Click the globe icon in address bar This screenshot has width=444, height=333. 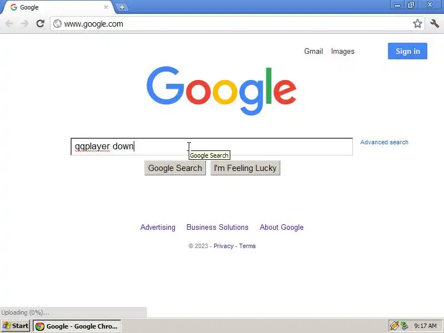click(58, 23)
